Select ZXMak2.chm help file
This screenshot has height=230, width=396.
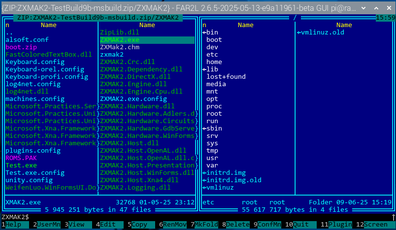120,47
